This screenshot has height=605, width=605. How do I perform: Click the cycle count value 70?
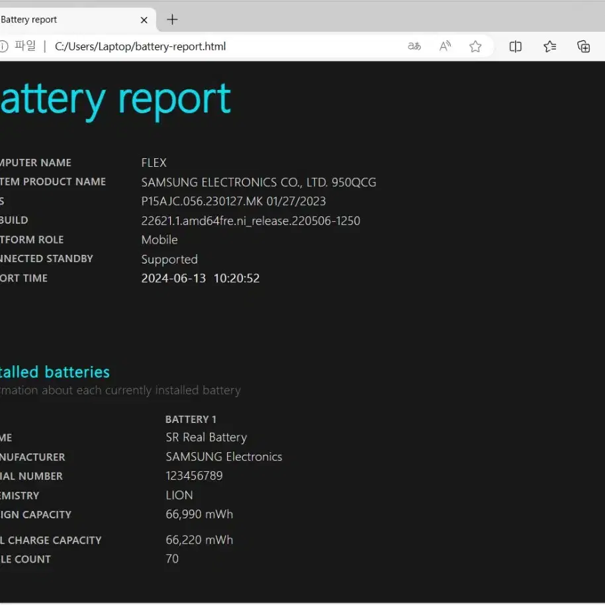172,559
